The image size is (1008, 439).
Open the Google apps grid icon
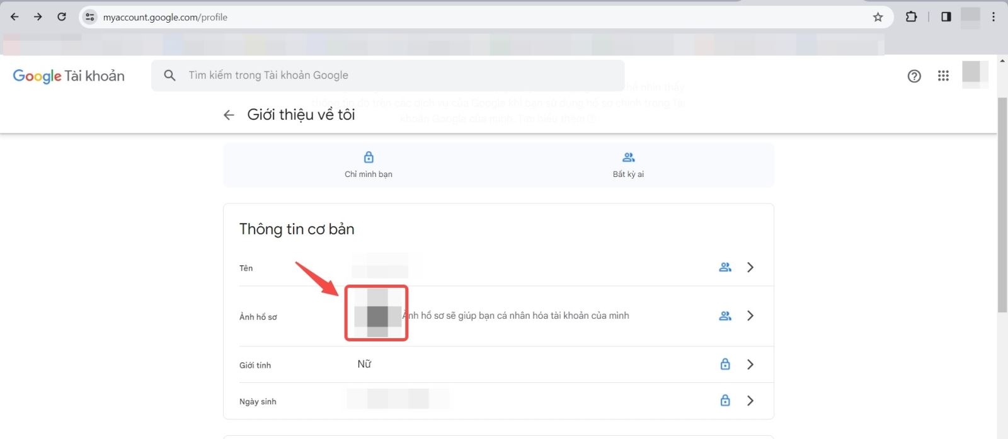(x=943, y=76)
